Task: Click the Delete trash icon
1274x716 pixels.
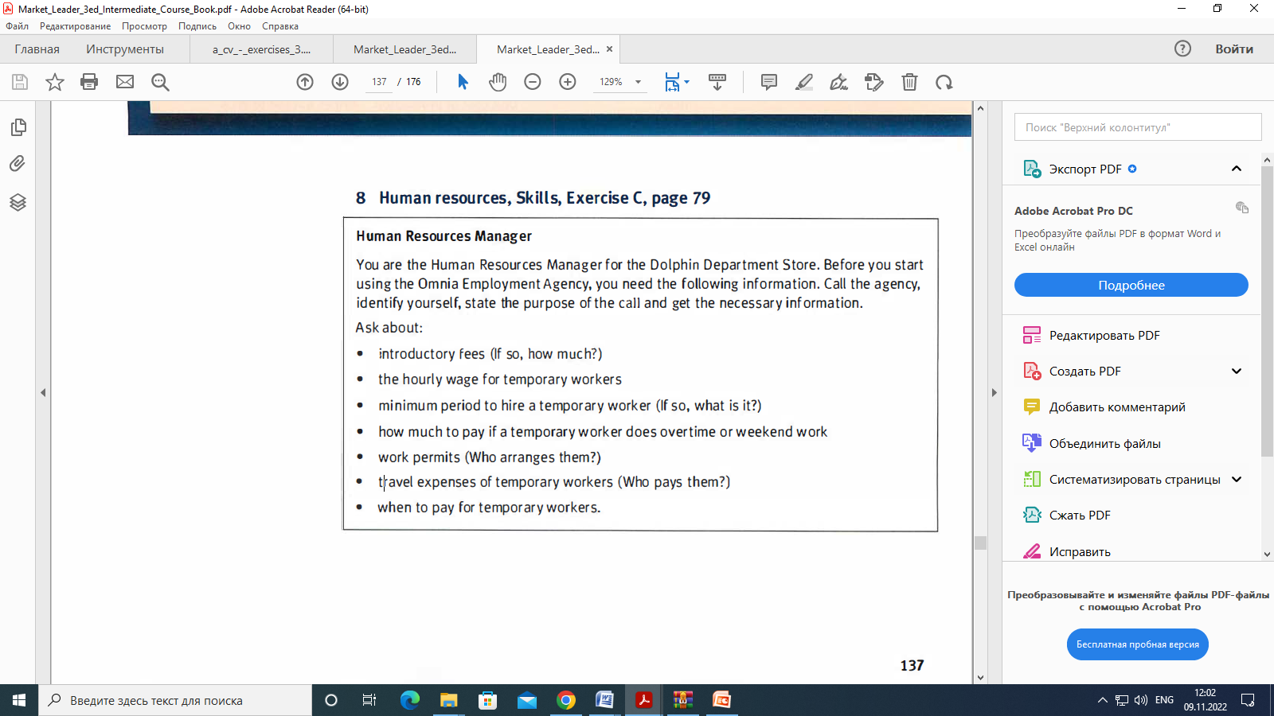Action: tap(909, 82)
